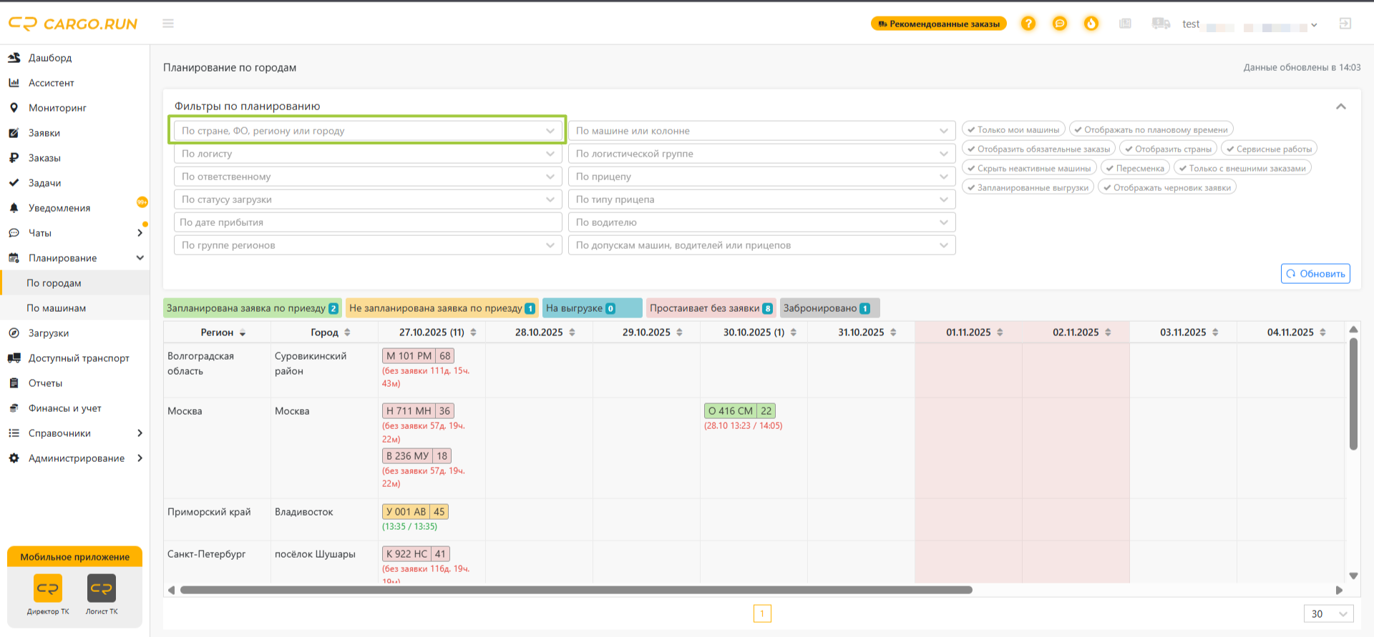Screen dimensions: 1374x637
Task: Toggle Отображать черновик заявки
Action: [x=1166, y=187]
